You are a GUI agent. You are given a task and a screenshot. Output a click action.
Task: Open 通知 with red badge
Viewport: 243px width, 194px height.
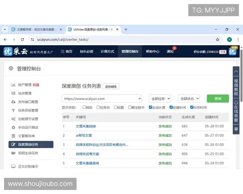[x=171, y=51]
